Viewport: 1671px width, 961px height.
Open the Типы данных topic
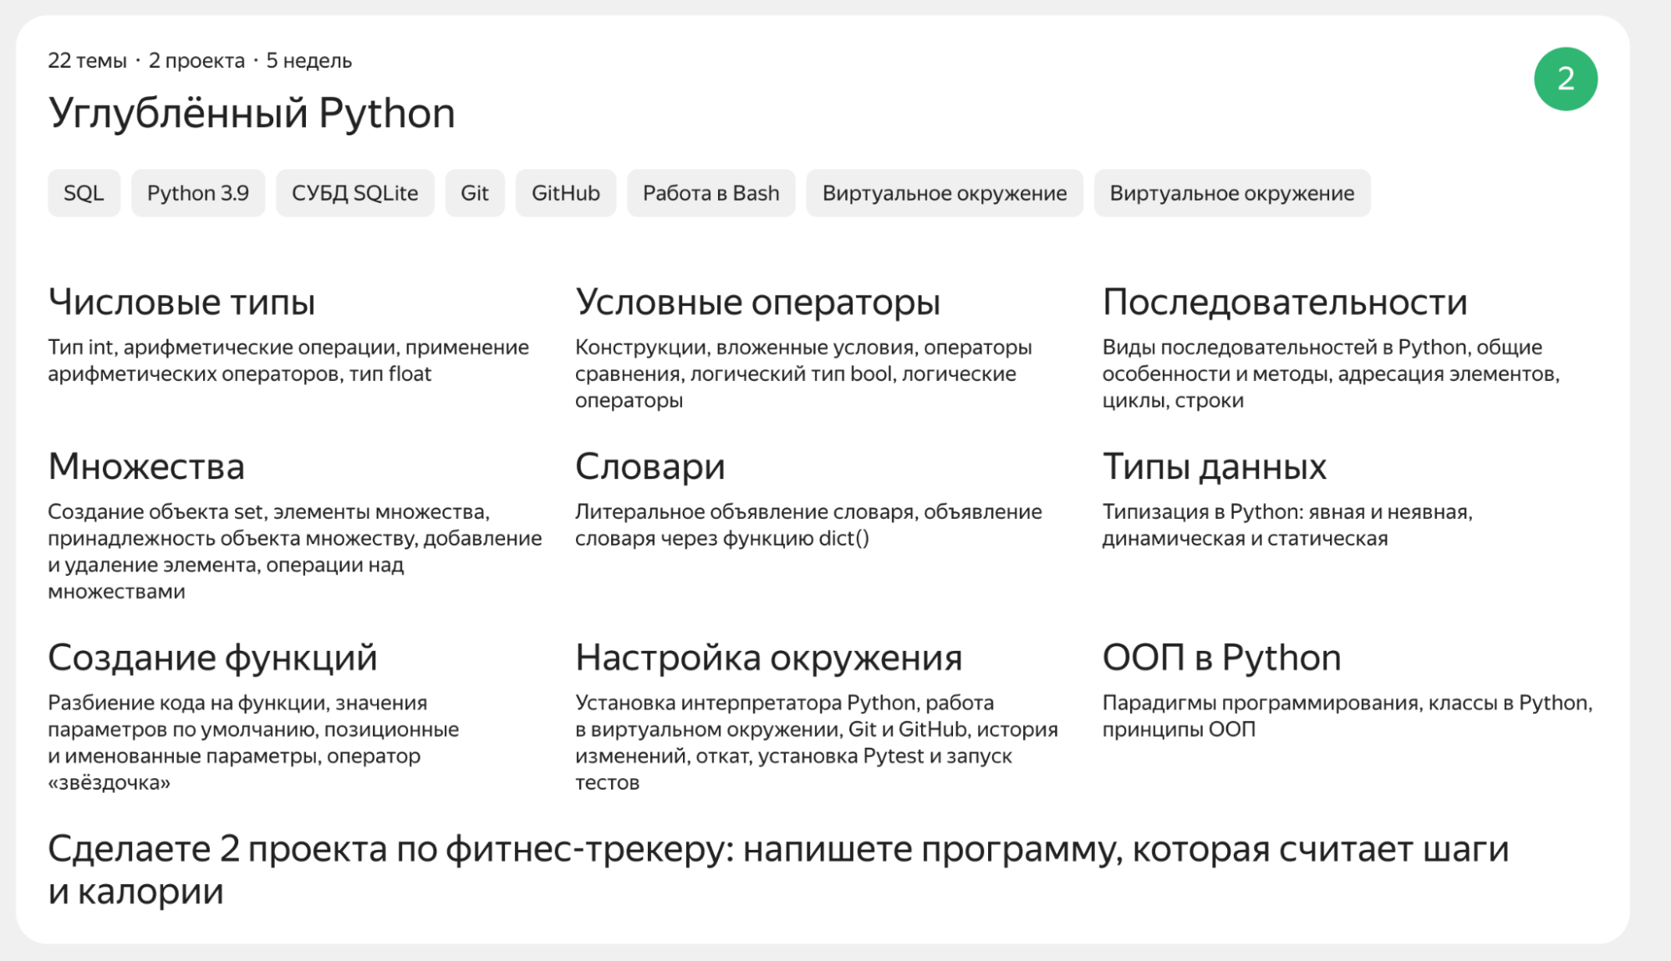pos(1214,466)
